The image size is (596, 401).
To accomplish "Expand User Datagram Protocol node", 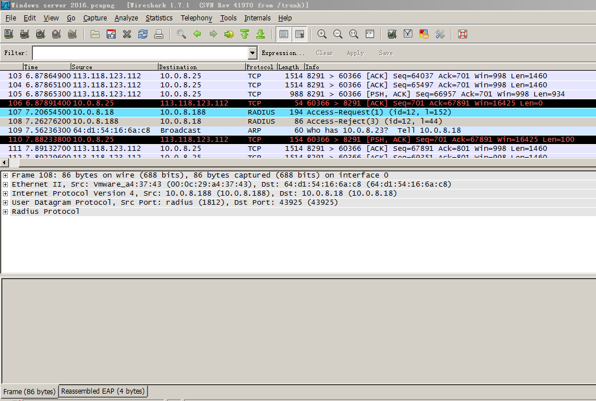I will click(5, 202).
